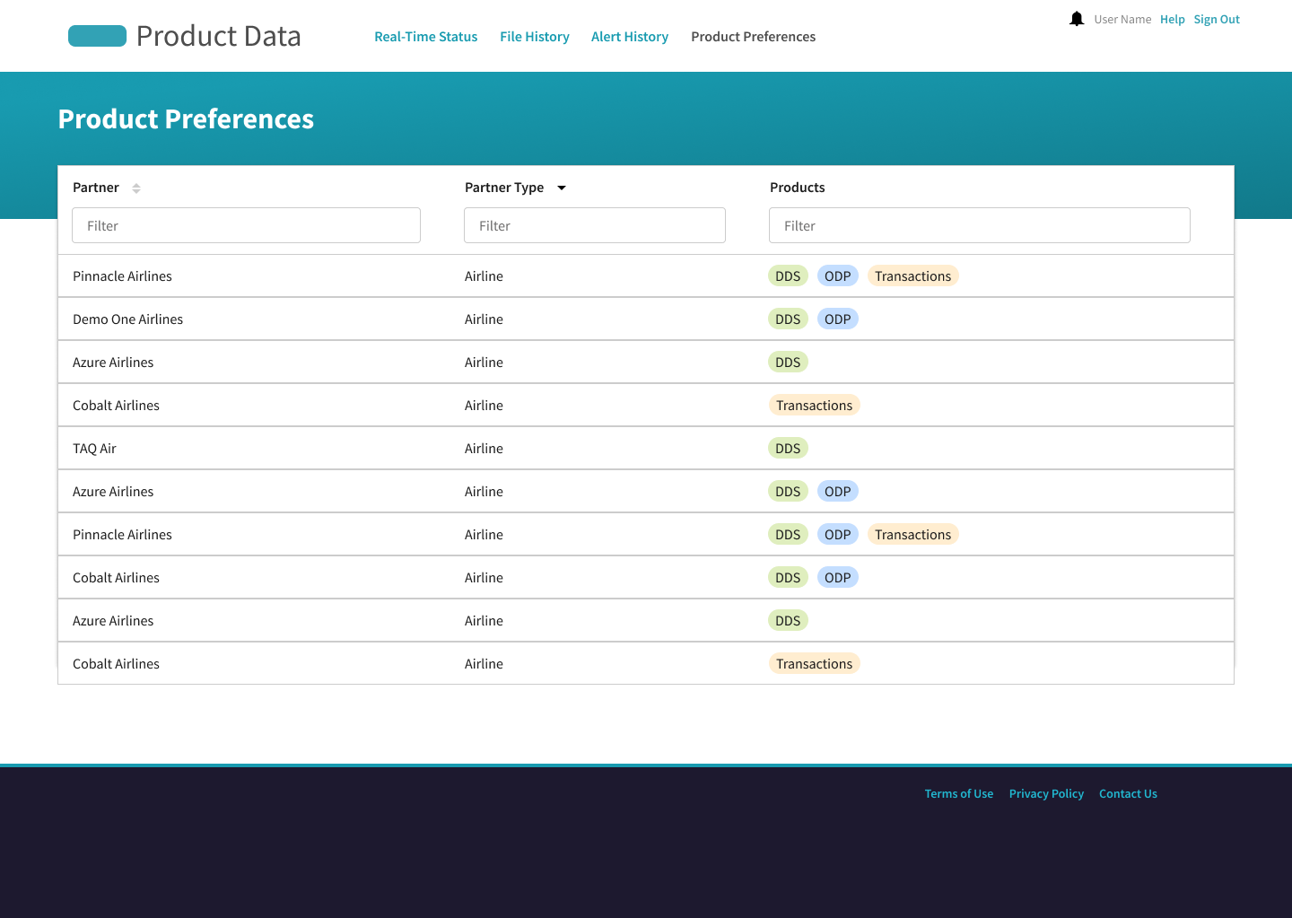
Task: Switch to the Alert History tab
Action: [630, 37]
